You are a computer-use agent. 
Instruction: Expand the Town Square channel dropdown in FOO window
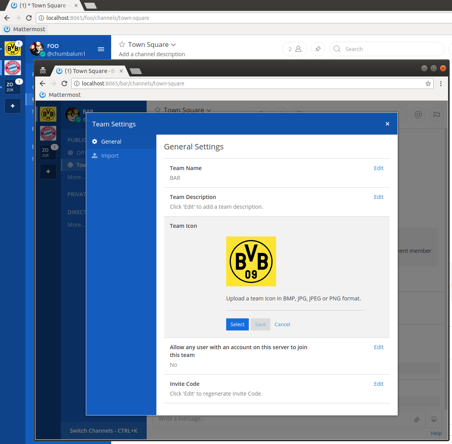coord(173,45)
